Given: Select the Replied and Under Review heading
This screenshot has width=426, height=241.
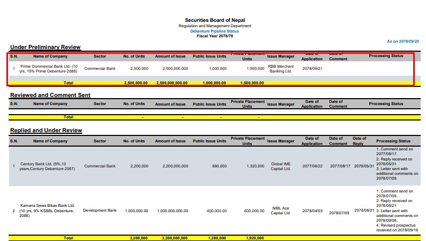Looking at the screenshot, I should 46,130.
